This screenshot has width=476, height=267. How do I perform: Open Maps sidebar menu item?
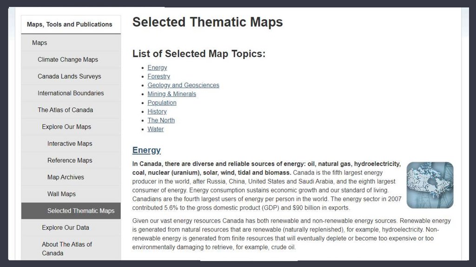click(x=40, y=43)
